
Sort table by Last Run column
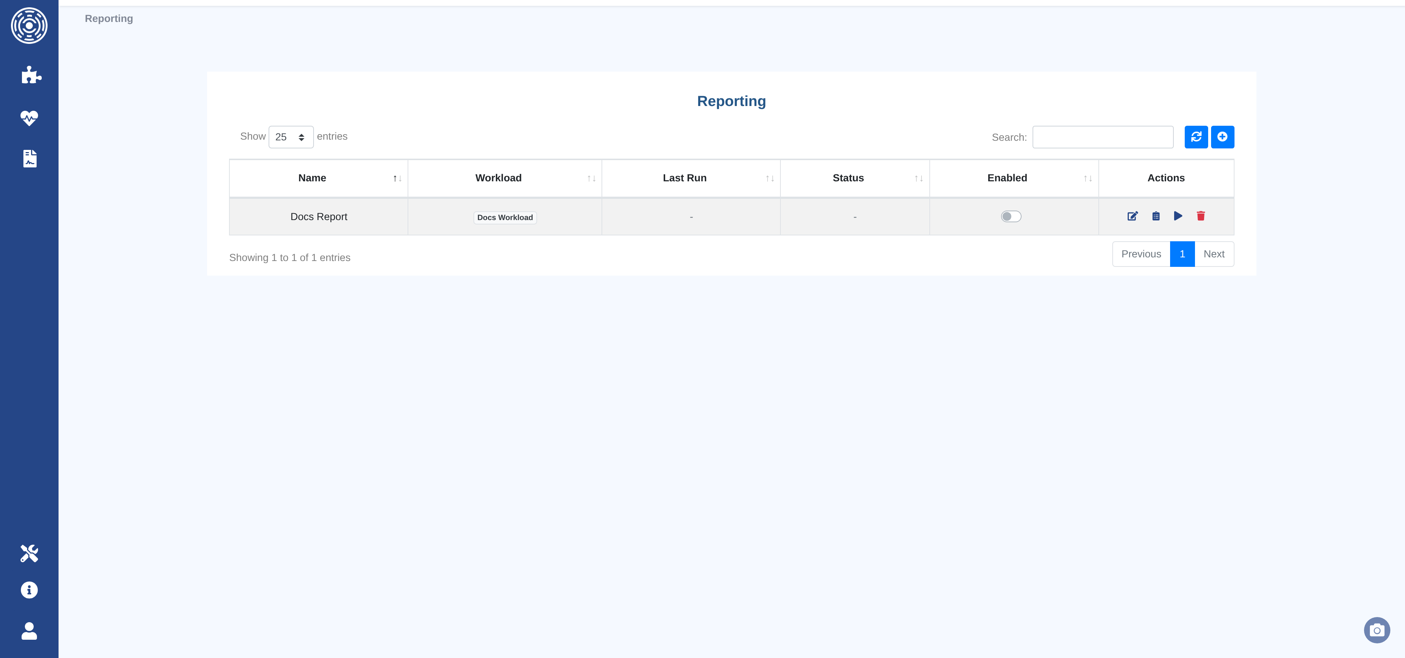tap(690, 178)
